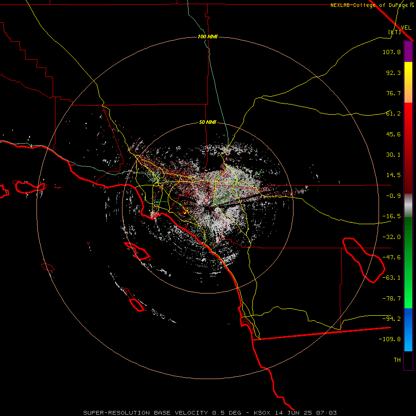The image size is (416, 416).
Task: Click the 50 NMI range ring label
Action: 208,122
